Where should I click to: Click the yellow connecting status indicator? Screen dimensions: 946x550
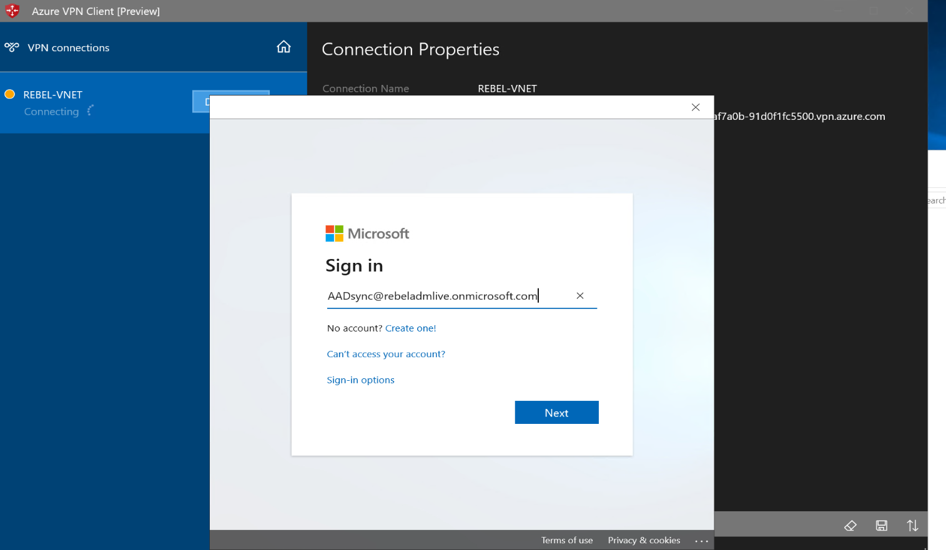pos(9,94)
